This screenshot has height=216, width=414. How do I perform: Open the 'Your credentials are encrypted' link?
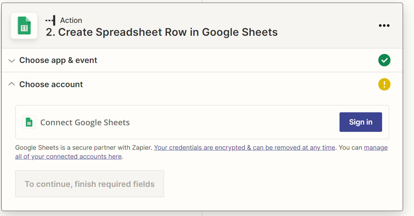pos(244,148)
